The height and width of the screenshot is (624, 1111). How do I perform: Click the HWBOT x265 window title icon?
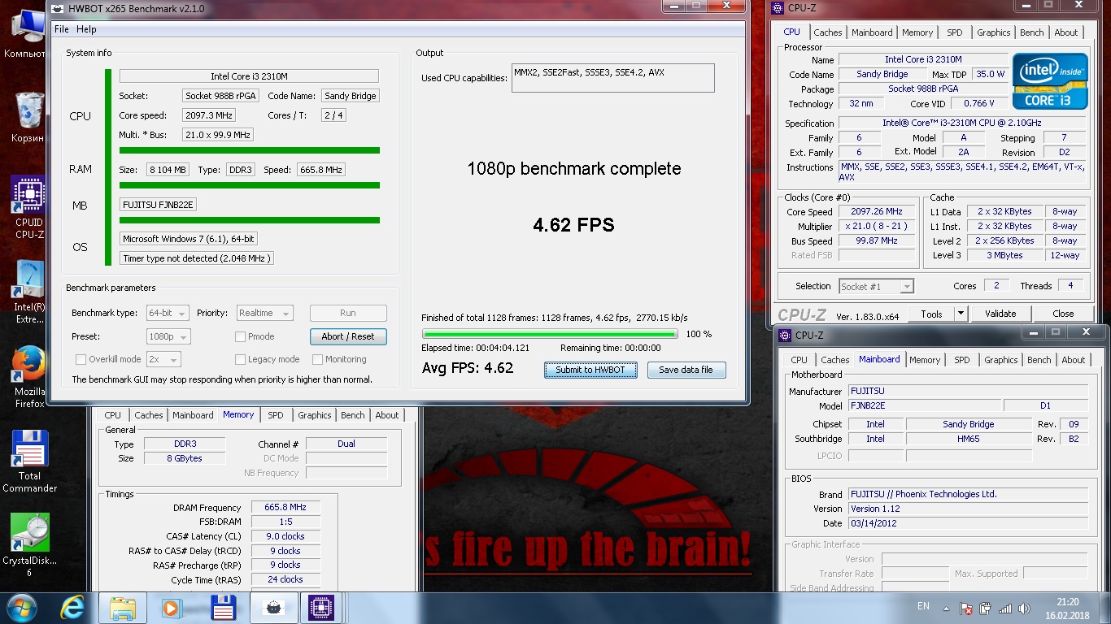57,8
